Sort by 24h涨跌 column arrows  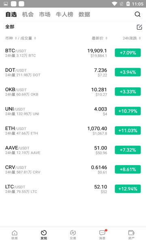coord(140,38)
